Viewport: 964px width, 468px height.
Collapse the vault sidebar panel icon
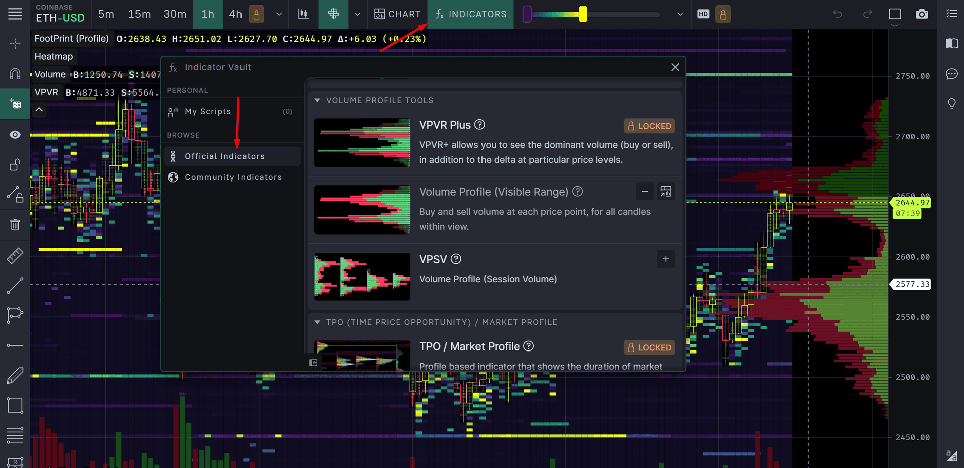click(313, 363)
